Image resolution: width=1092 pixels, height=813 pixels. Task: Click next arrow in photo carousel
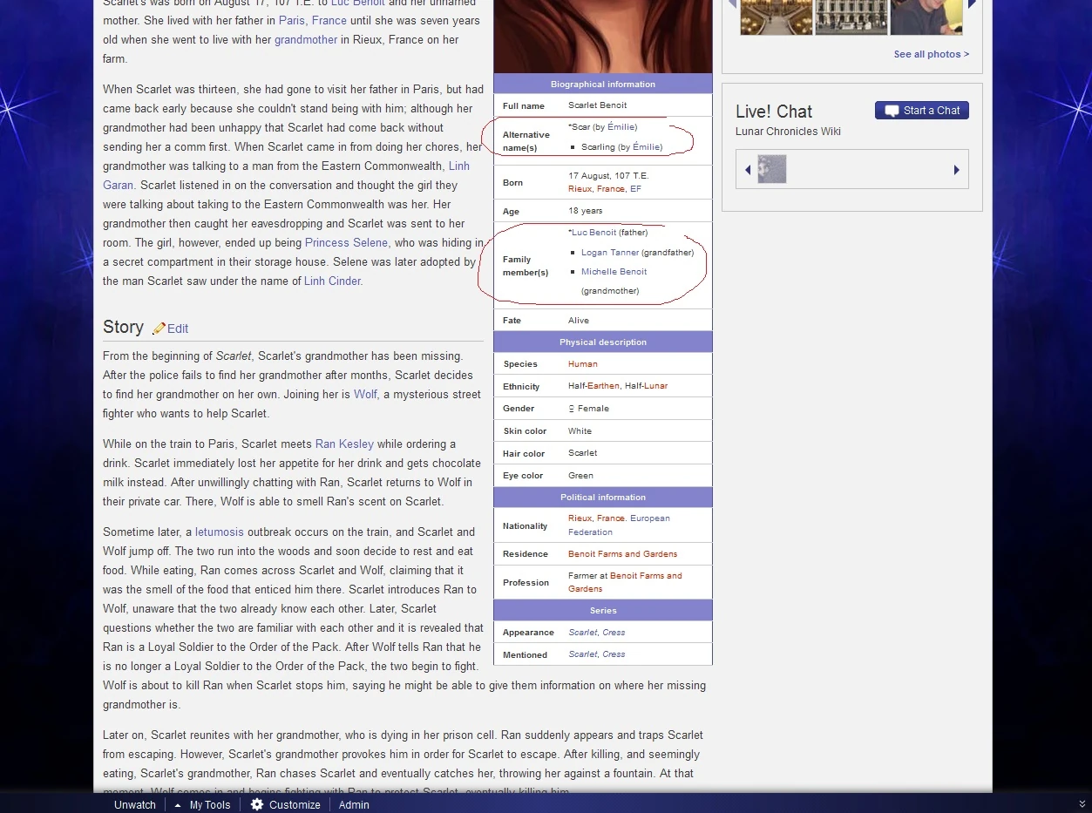point(972,5)
